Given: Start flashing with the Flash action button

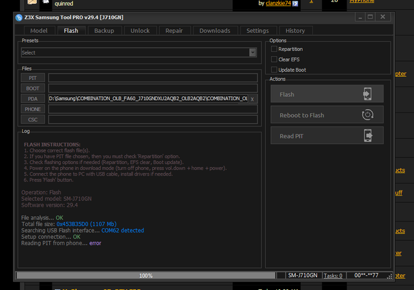Looking at the screenshot, I should [x=327, y=94].
